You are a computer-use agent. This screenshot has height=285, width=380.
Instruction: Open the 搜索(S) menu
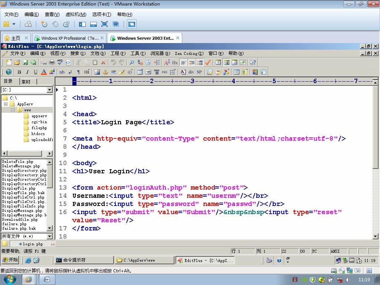pyautogui.click(x=78, y=53)
